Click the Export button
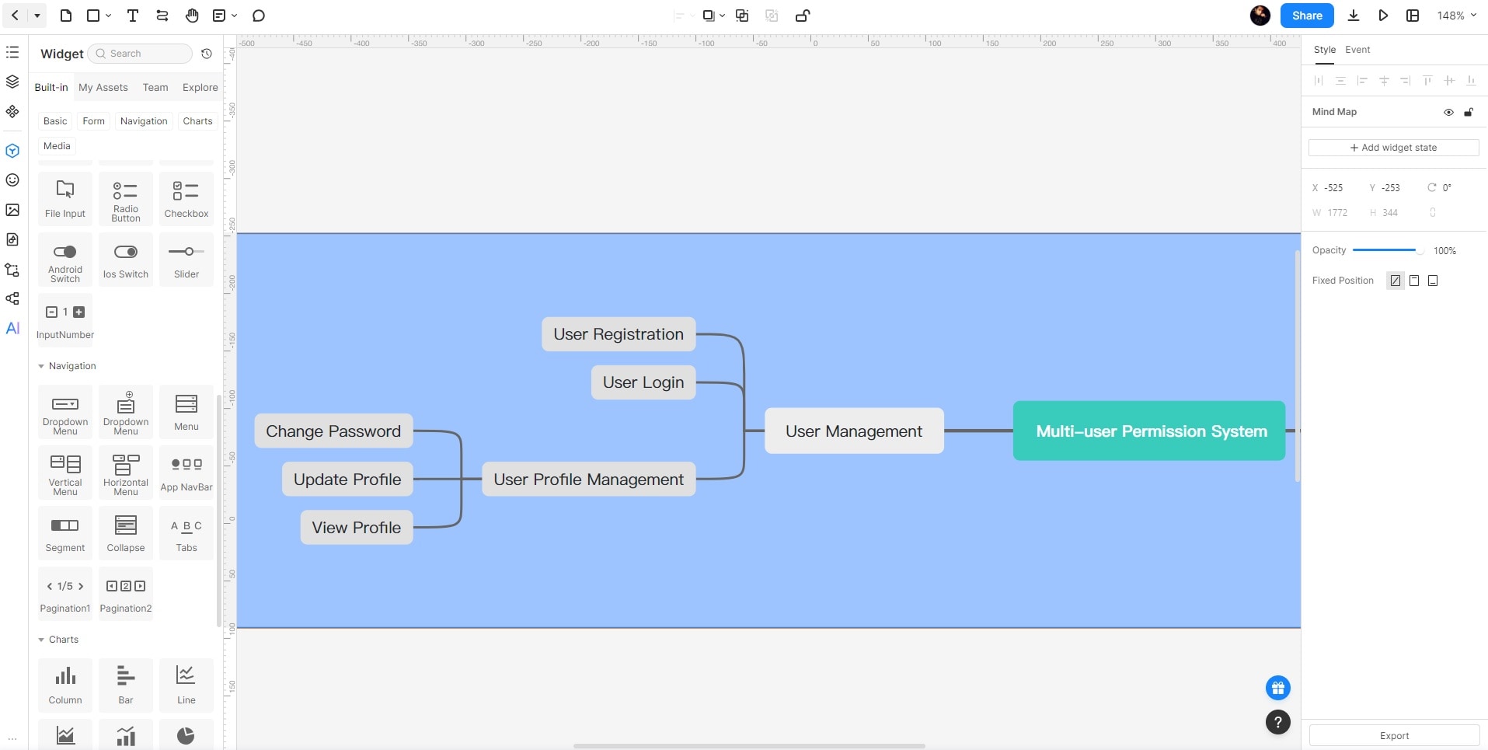 tap(1394, 736)
